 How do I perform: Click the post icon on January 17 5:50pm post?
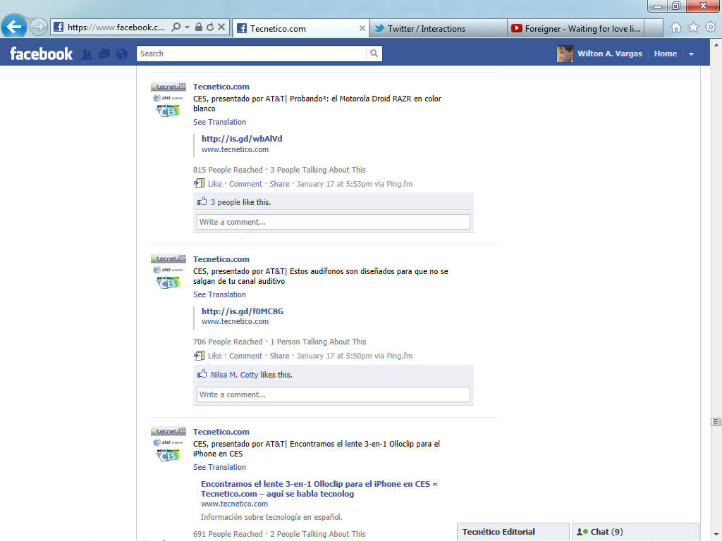pos(199,356)
